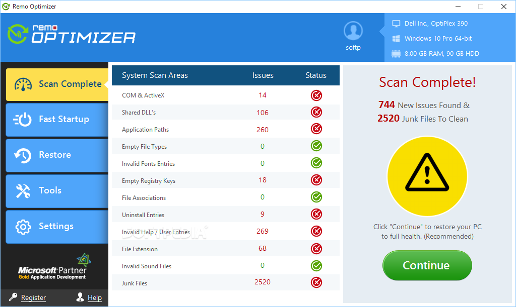Click the 'Dell Inc., OptiPlex 390' text

click(436, 24)
